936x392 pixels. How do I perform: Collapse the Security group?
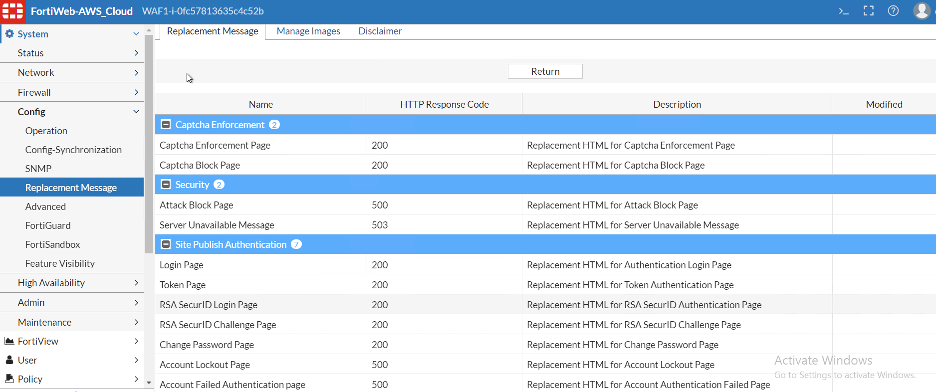[166, 185]
